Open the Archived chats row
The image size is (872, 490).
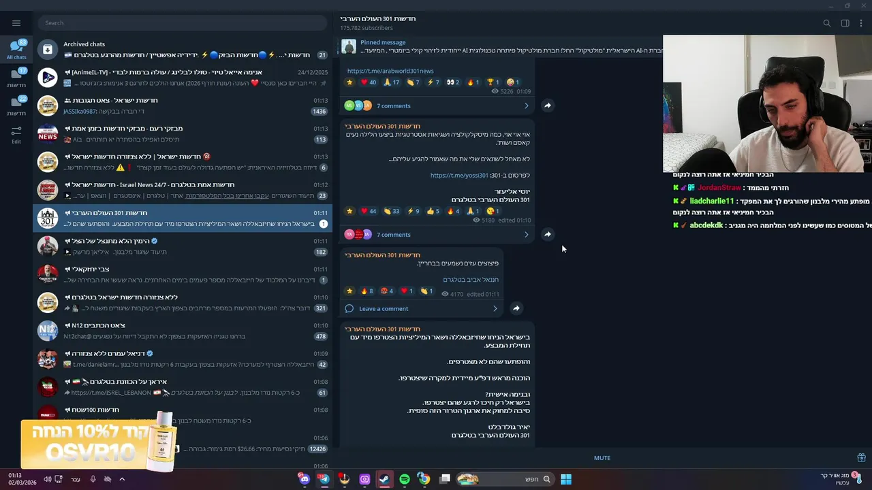click(x=183, y=49)
